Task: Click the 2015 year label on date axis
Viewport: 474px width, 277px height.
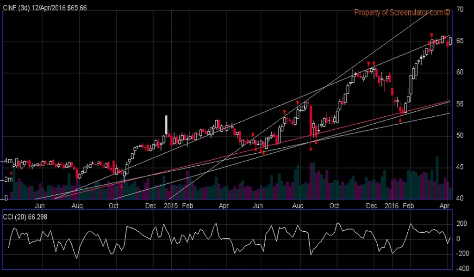Action: coord(171,206)
